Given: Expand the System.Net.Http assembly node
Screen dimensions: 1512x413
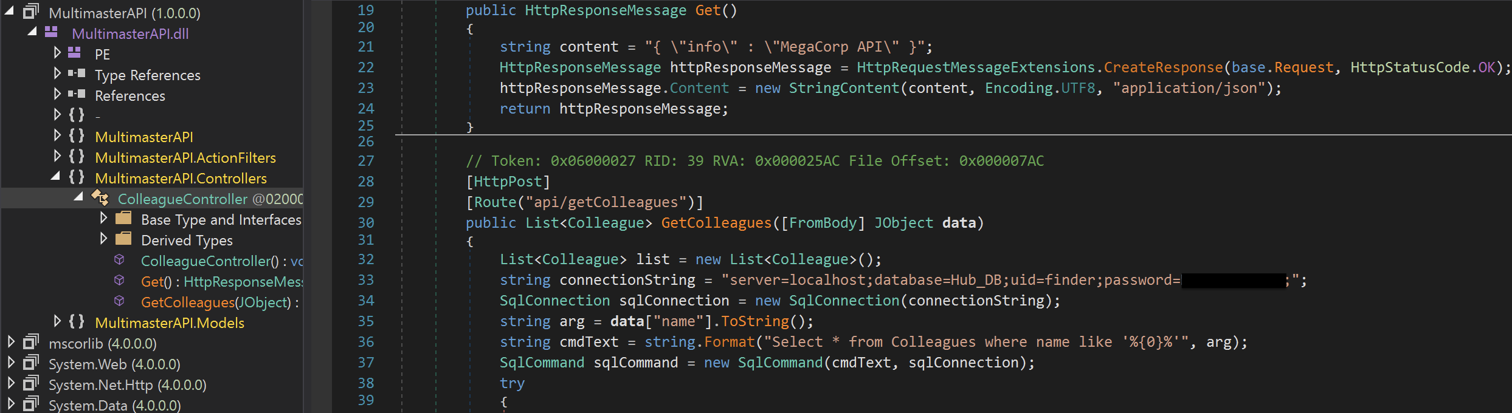Looking at the screenshot, I should click(x=11, y=383).
